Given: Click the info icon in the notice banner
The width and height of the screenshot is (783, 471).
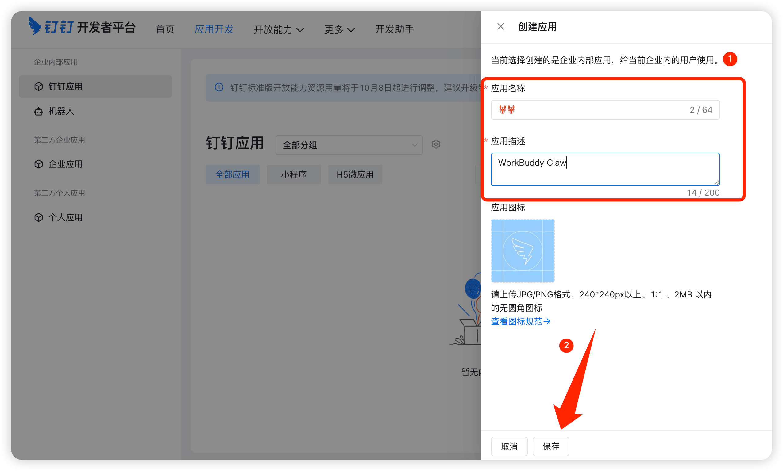Looking at the screenshot, I should (x=219, y=87).
